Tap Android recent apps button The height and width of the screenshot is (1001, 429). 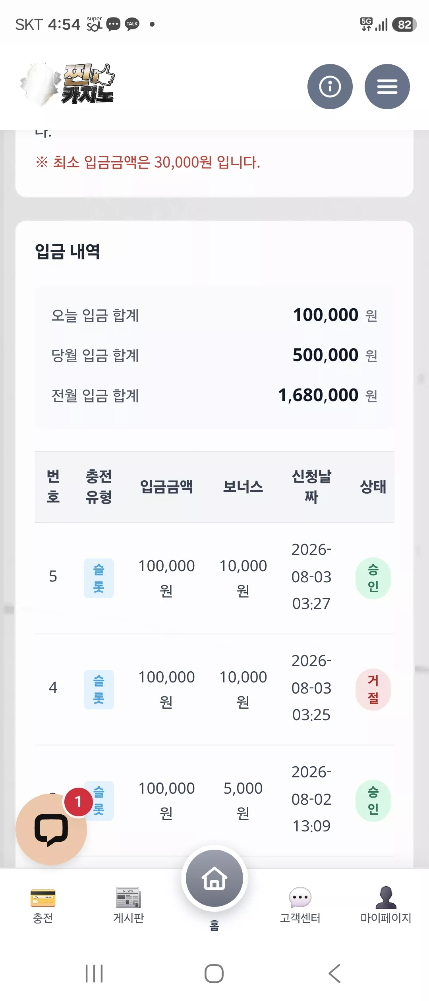click(94, 974)
